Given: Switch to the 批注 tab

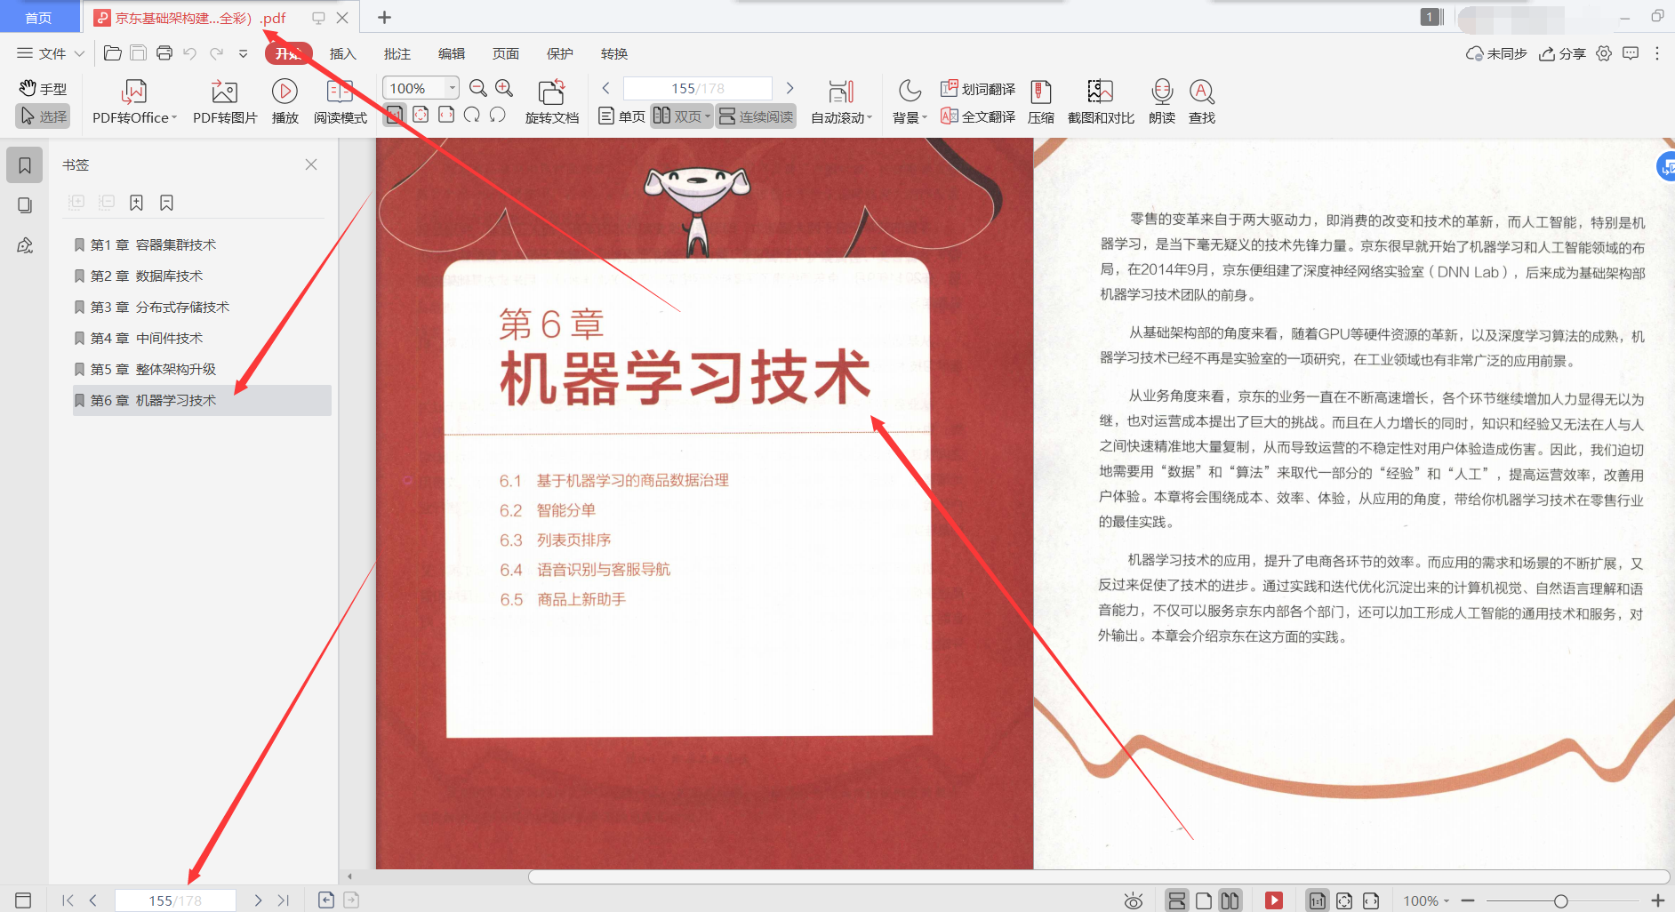Looking at the screenshot, I should pos(397,53).
